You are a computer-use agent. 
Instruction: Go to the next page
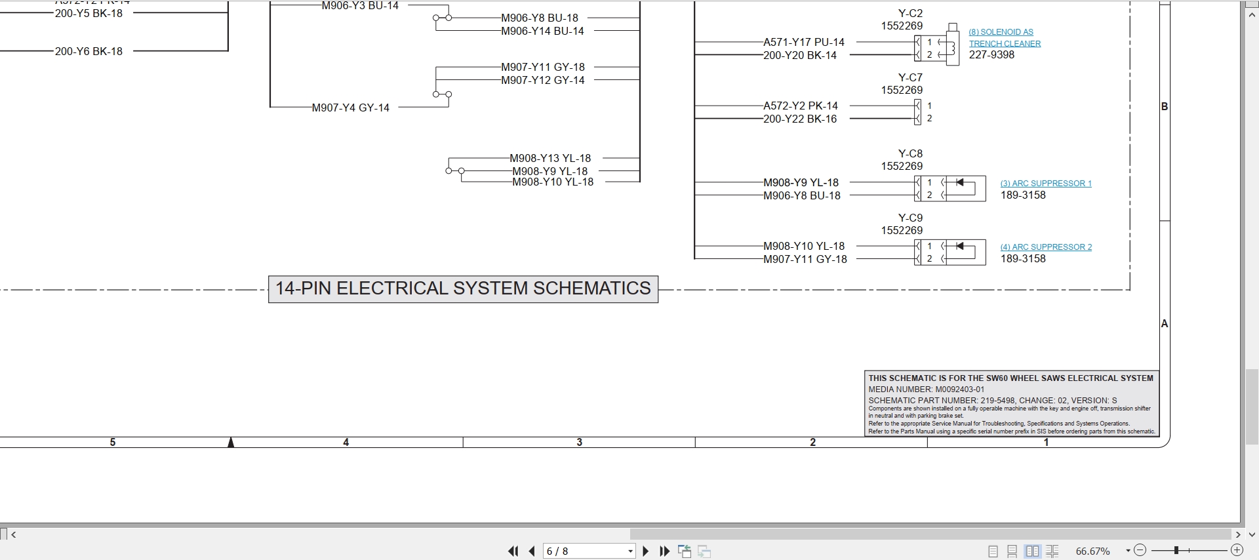[x=645, y=551]
